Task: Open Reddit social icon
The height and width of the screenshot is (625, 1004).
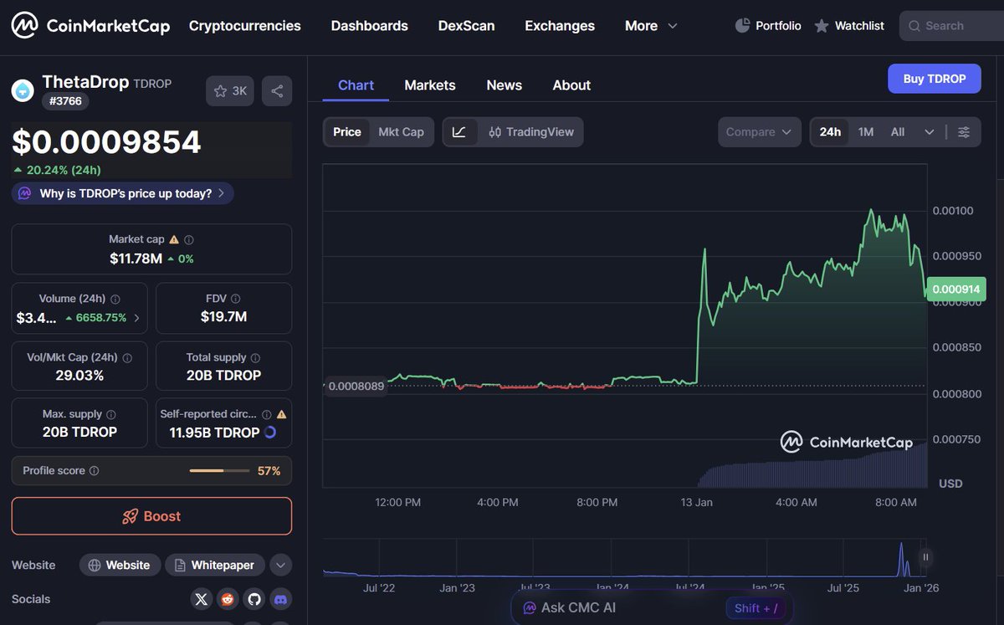Action: click(x=228, y=599)
